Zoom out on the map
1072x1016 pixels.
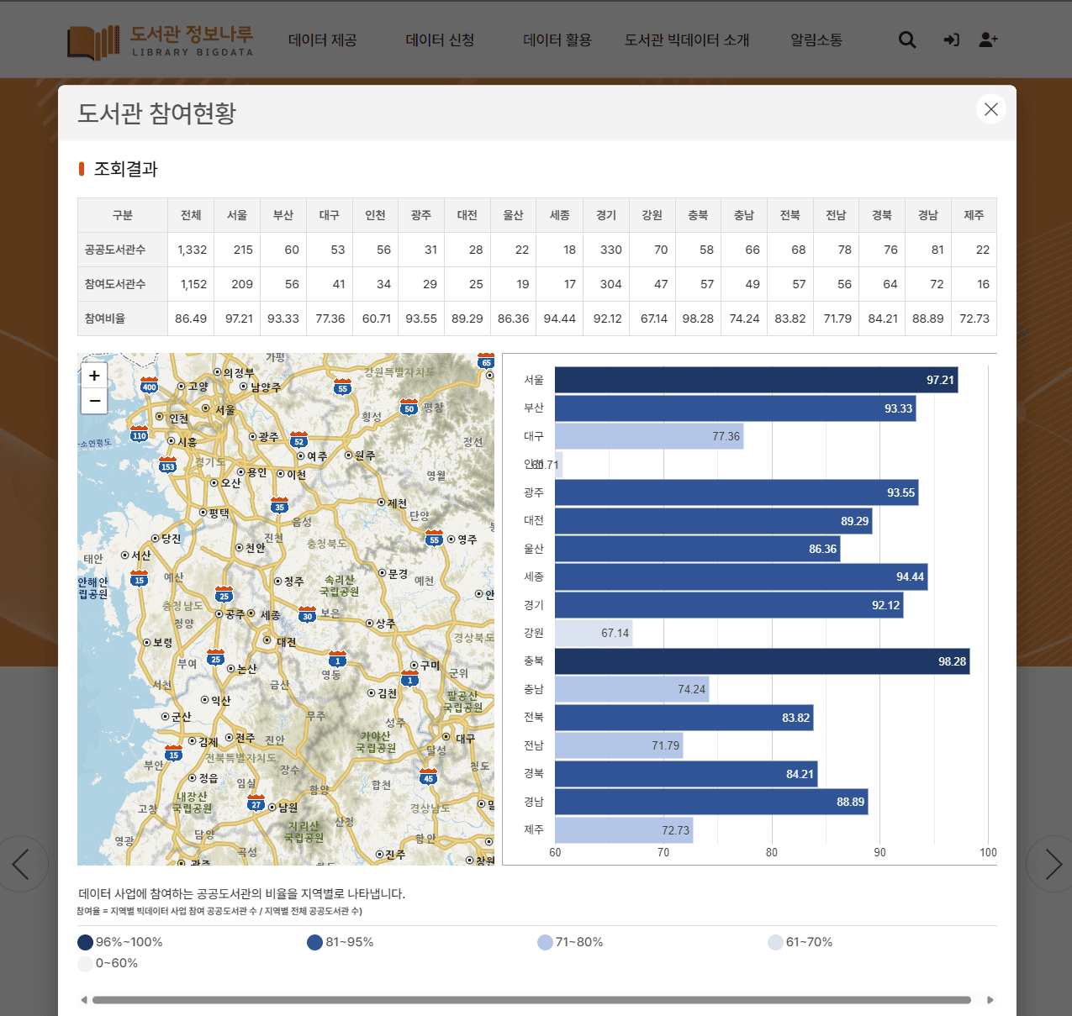tap(94, 401)
